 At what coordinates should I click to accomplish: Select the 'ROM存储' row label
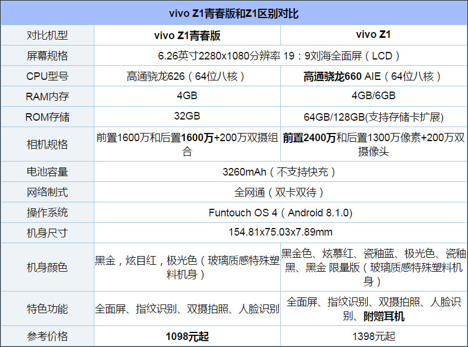tap(47, 117)
